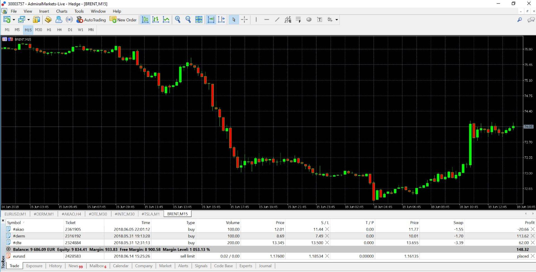
Task: Open the Charts menu
Action: click(x=61, y=11)
